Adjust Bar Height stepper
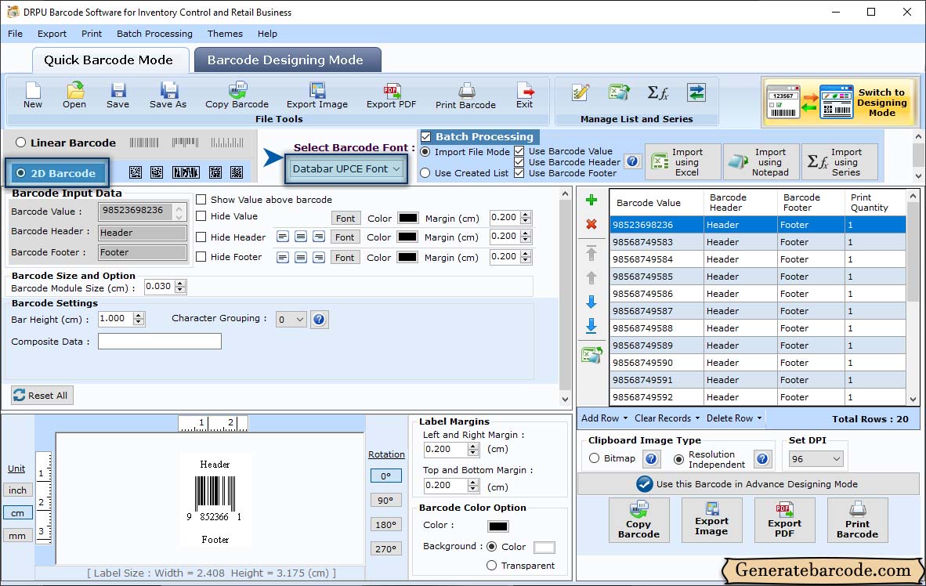926x586 pixels. click(139, 319)
